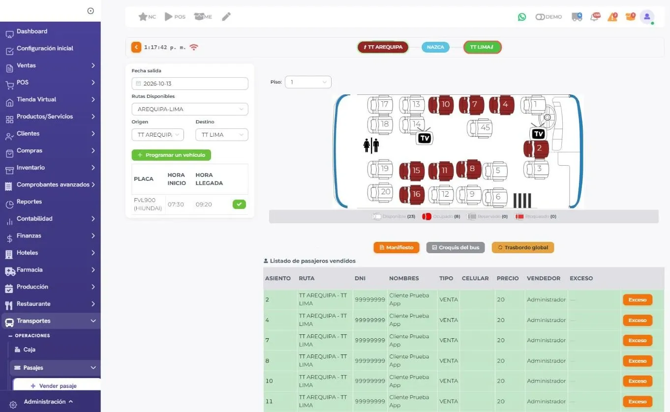The image size is (670, 412).
Task: Open the bell notifications icon
Action: pos(595,17)
